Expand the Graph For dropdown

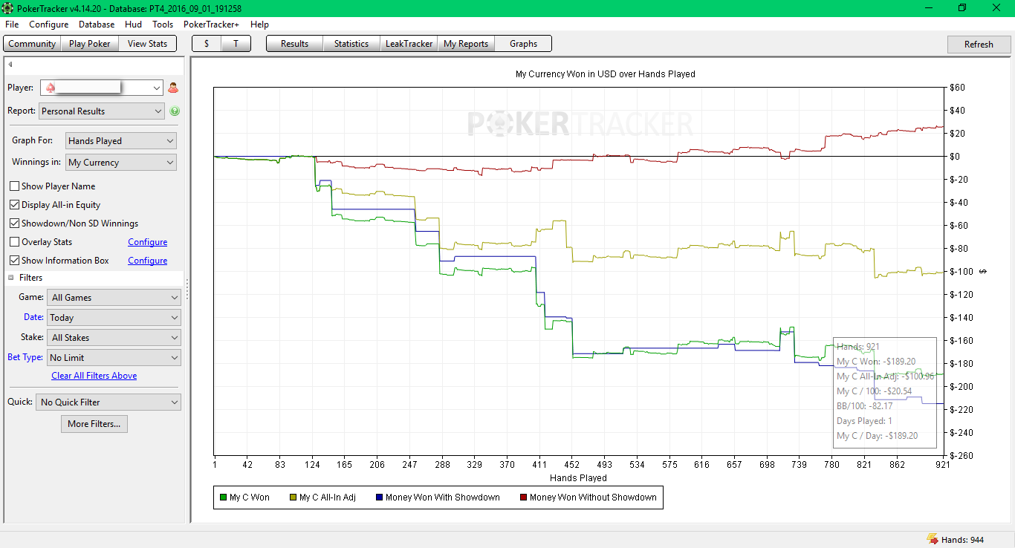(121, 141)
